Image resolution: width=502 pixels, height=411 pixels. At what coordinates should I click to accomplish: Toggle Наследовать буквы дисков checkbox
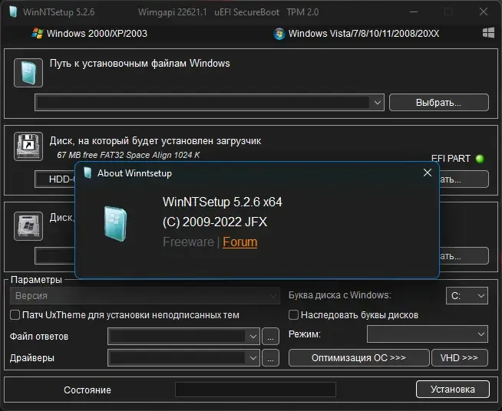(293, 315)
